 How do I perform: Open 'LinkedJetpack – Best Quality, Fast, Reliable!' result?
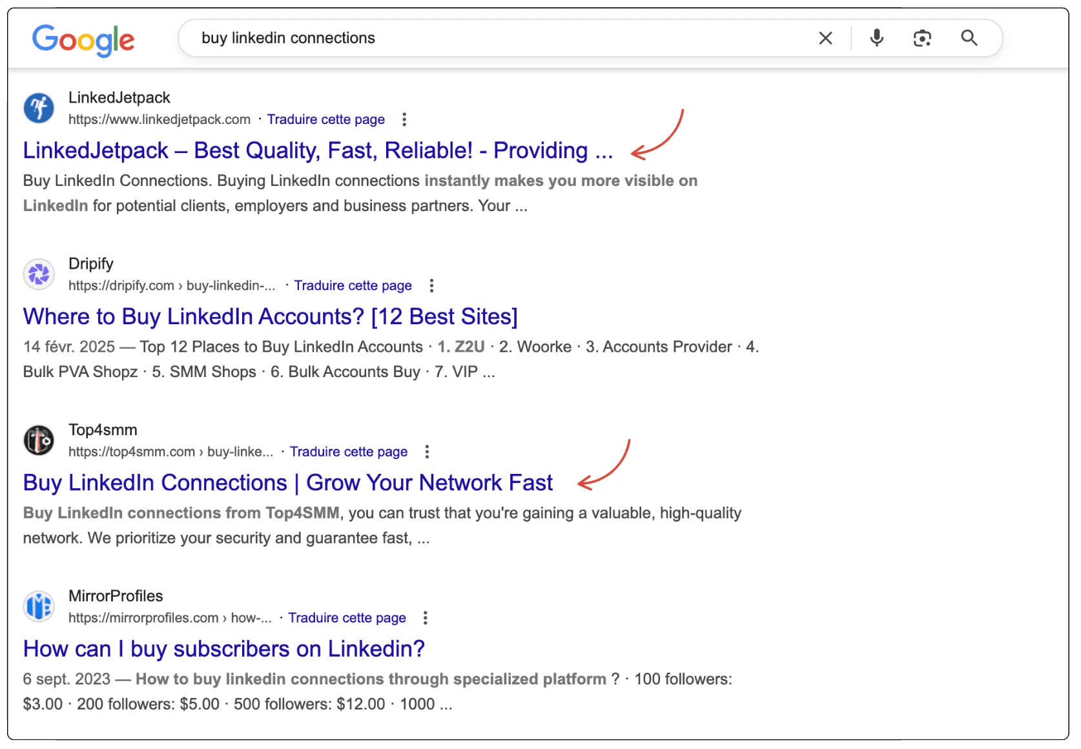(x=318, y=150)
